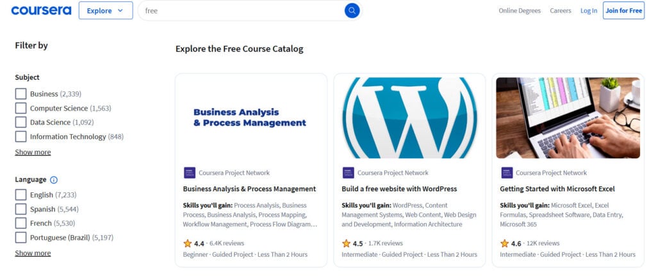Screen dimensions: 656x276
Task: Click Coursera Project Network icon on WordPress card
Action: pos(348,172)
